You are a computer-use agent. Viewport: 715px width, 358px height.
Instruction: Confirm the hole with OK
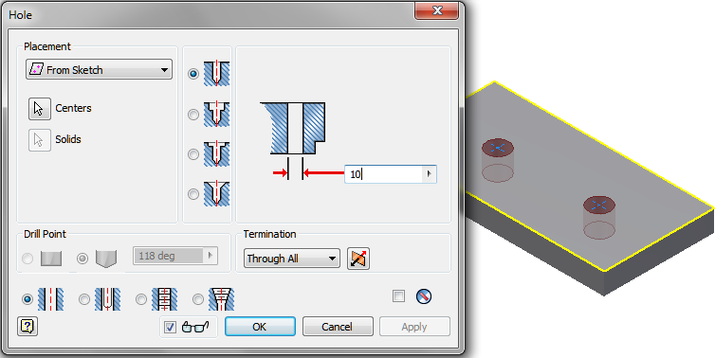point(260,327)
